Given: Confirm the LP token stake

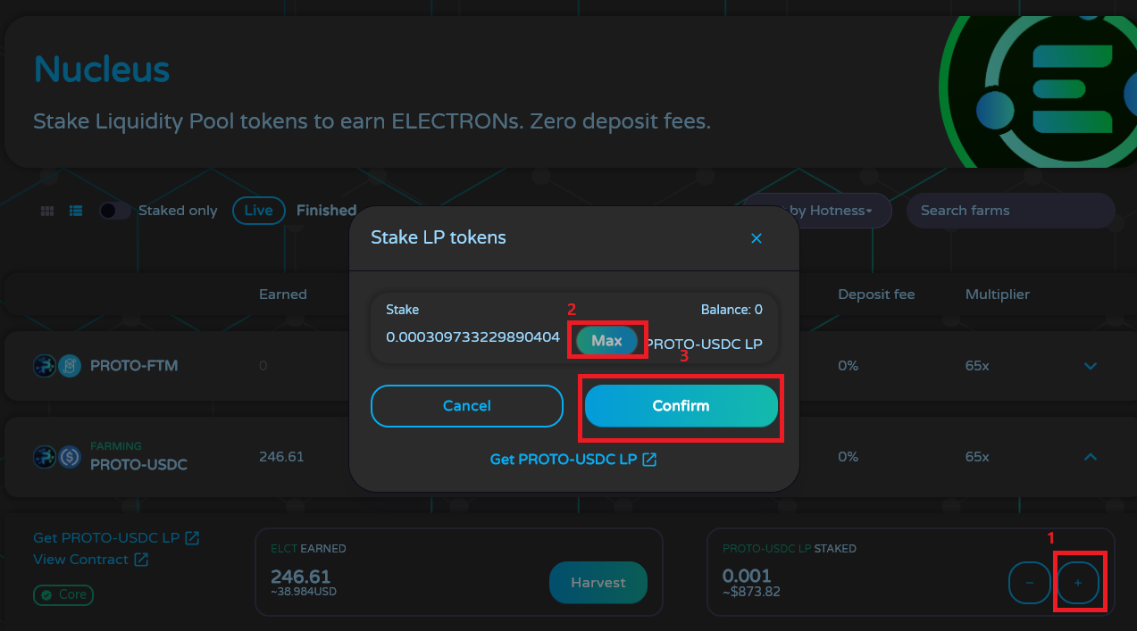Looking at the screenshot, I should [x=681, y=406].
